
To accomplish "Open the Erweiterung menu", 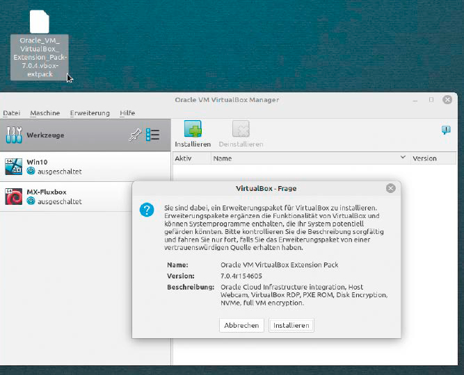I will (x=90, y=113).
